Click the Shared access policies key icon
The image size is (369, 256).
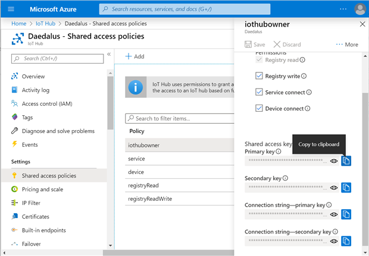click(14, 175)
